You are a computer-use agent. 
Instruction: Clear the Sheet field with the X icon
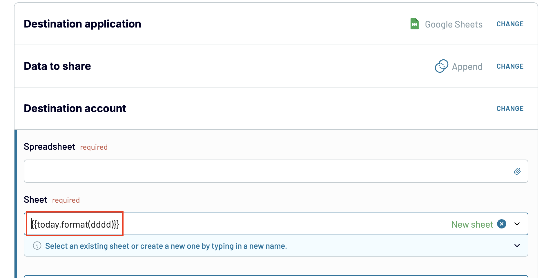coord(502,224)
